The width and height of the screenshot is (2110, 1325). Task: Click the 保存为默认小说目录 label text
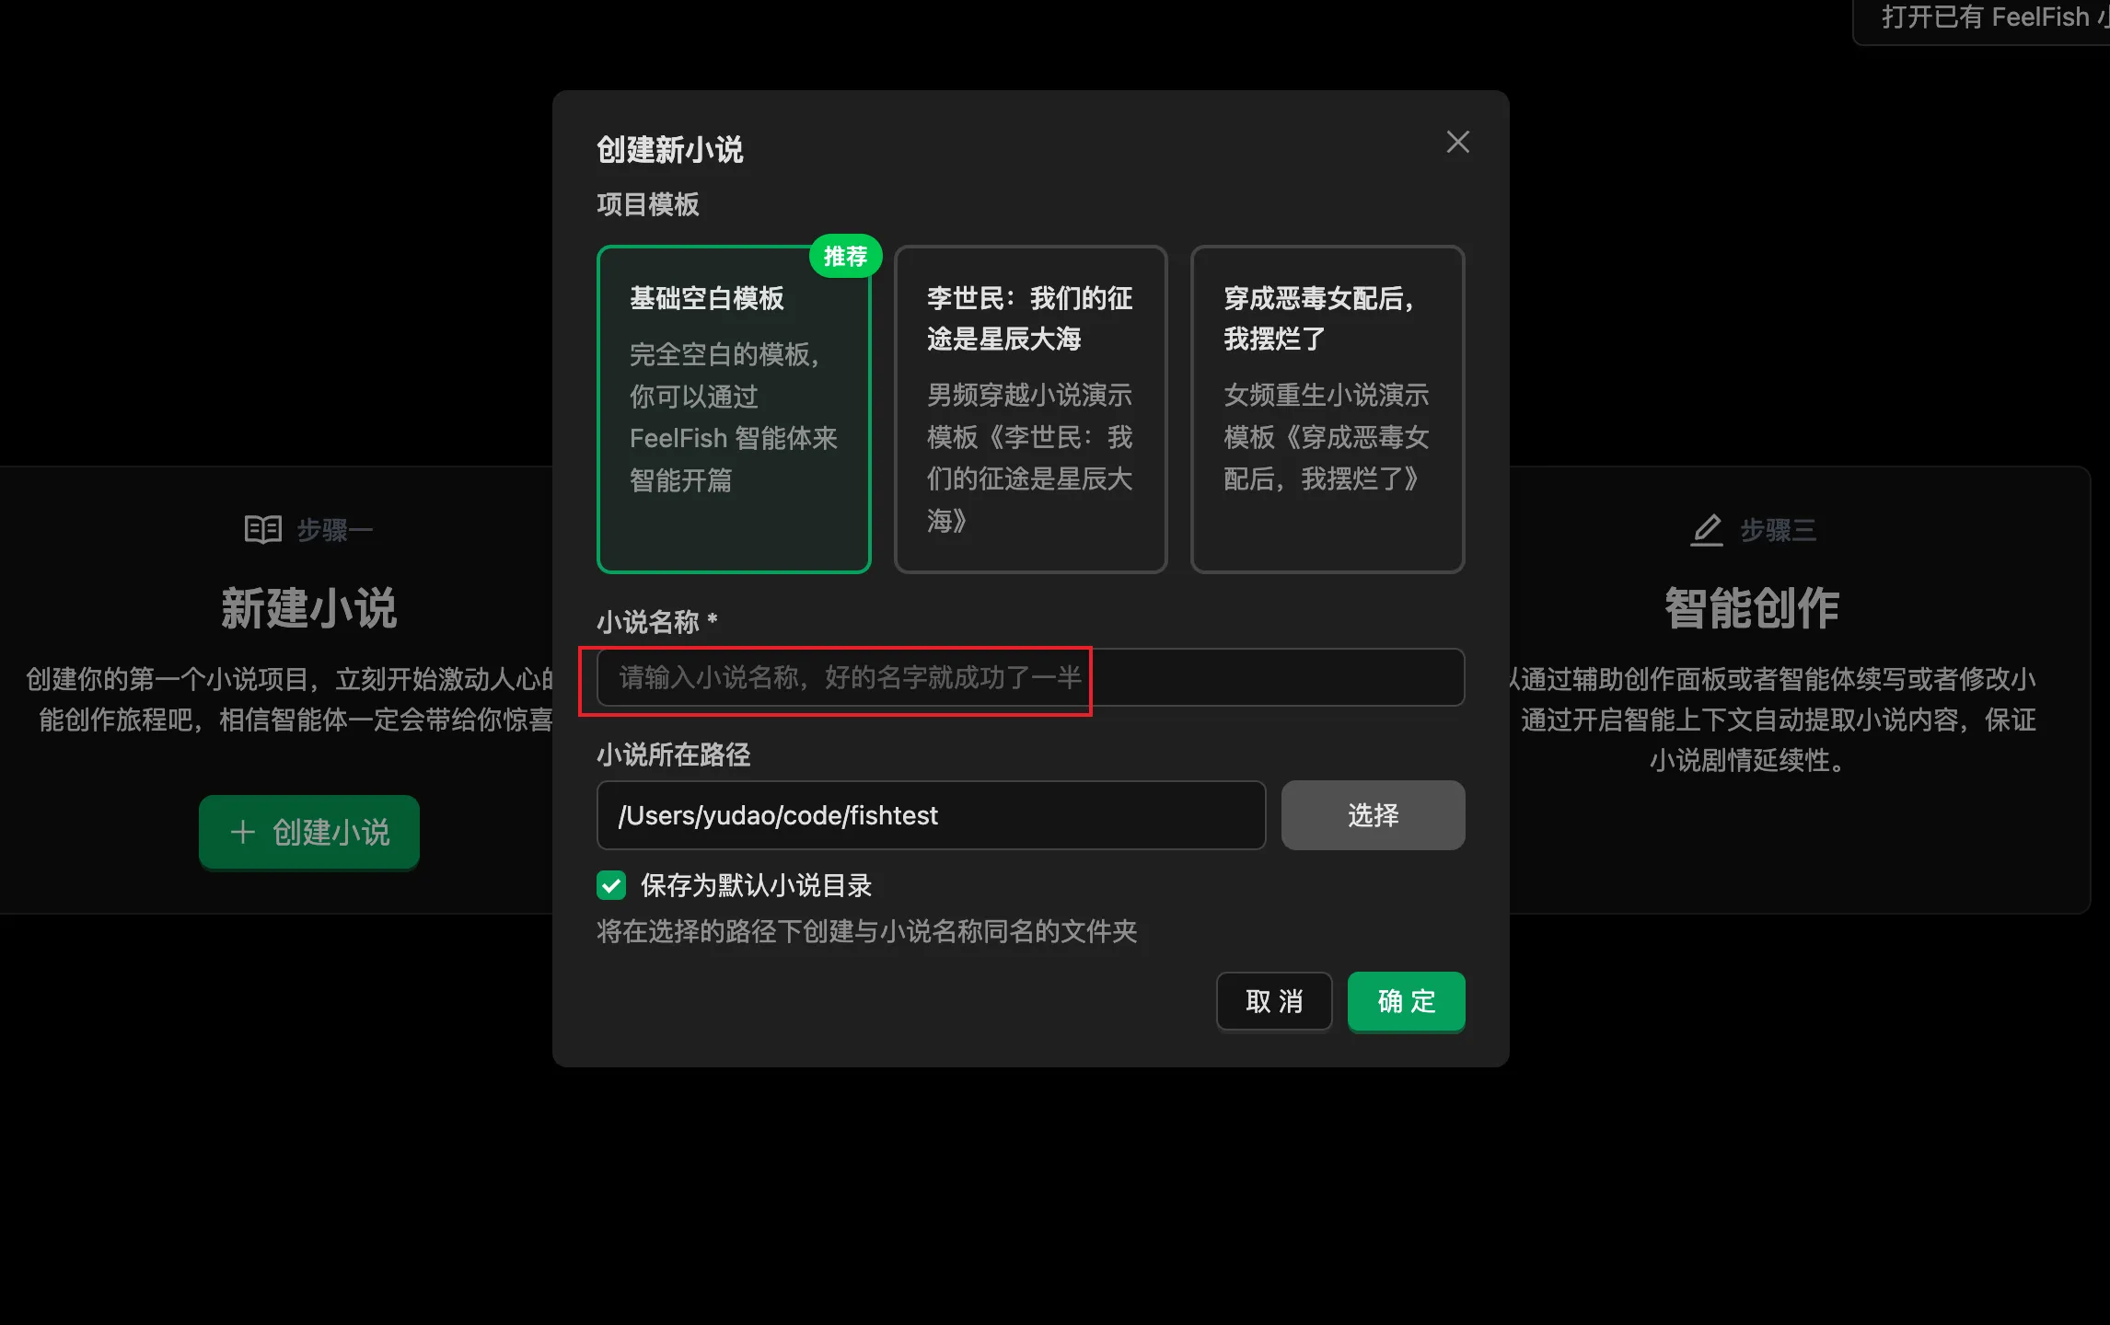pyautogui.click(x=755, y=885)
